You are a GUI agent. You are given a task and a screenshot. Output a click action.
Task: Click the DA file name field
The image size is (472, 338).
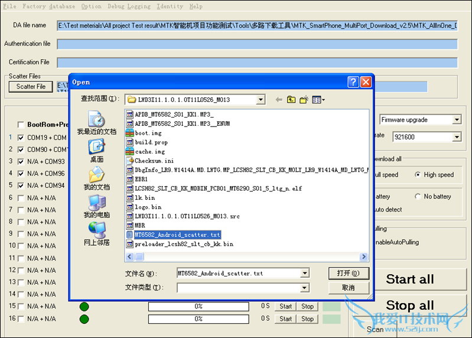(258, 25)
